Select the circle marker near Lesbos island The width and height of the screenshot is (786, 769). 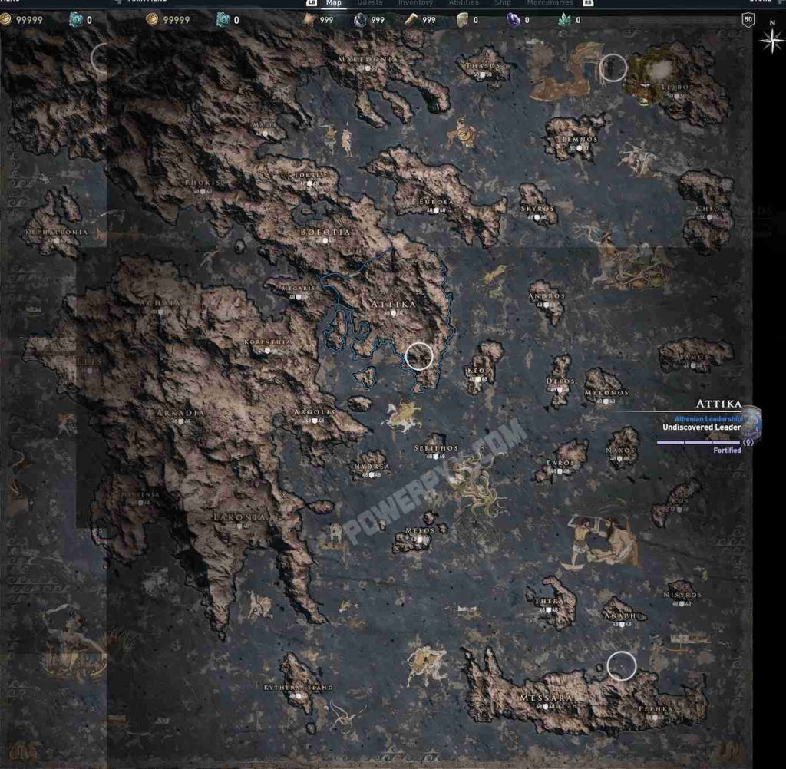(613, 68)
